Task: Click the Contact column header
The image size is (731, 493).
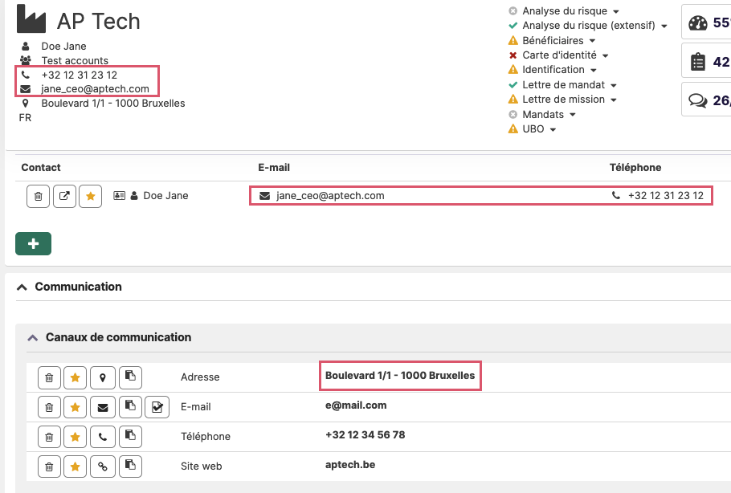Action: click(41, 168)
